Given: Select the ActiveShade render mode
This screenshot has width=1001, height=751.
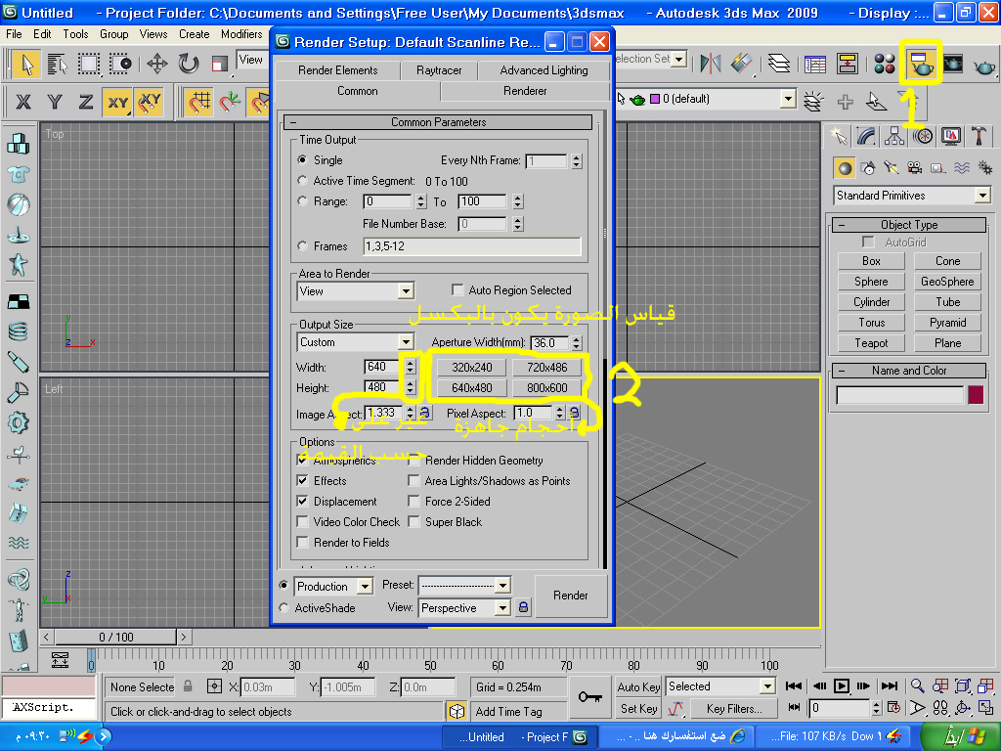Looking at the screenshot, I should pos(284,608).
